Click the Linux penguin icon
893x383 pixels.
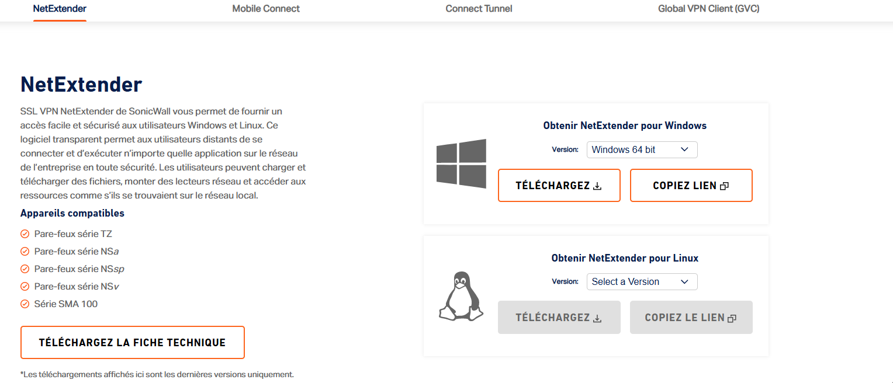click(461, 296)
